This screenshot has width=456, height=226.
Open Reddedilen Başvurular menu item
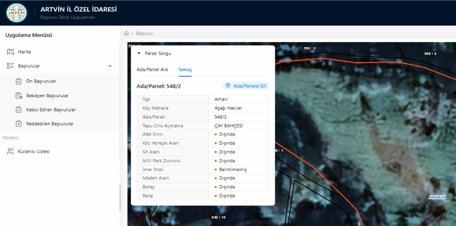click(x=50, y=124)
